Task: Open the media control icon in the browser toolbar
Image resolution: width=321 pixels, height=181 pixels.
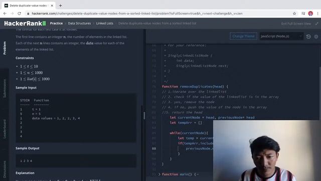Action: [x=303, y=14]
